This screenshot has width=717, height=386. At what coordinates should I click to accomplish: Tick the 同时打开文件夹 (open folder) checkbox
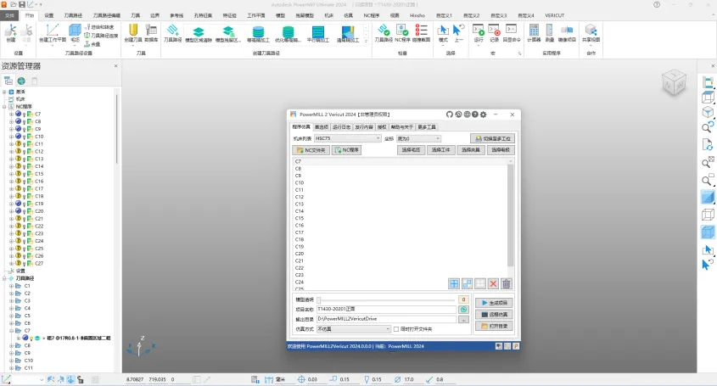click(x=396, y=329)
